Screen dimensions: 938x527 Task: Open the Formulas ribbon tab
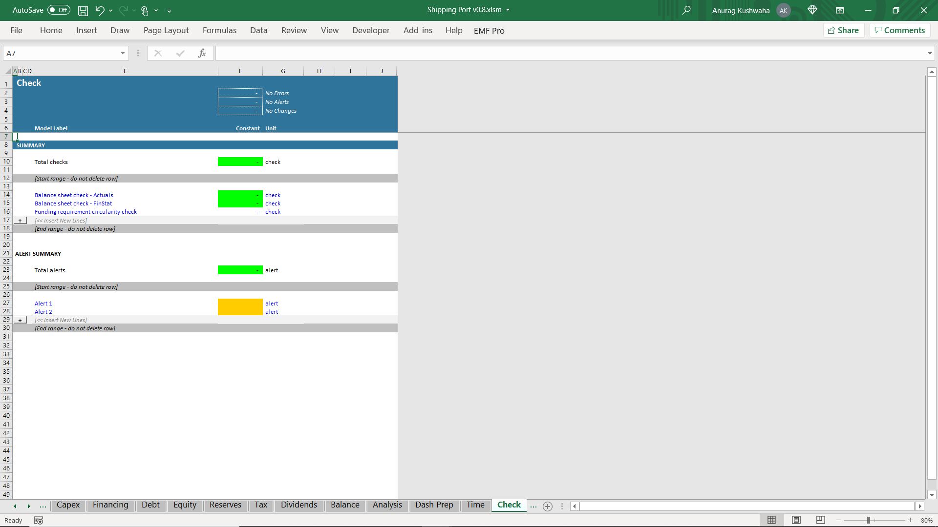click(x=219, y=30)
